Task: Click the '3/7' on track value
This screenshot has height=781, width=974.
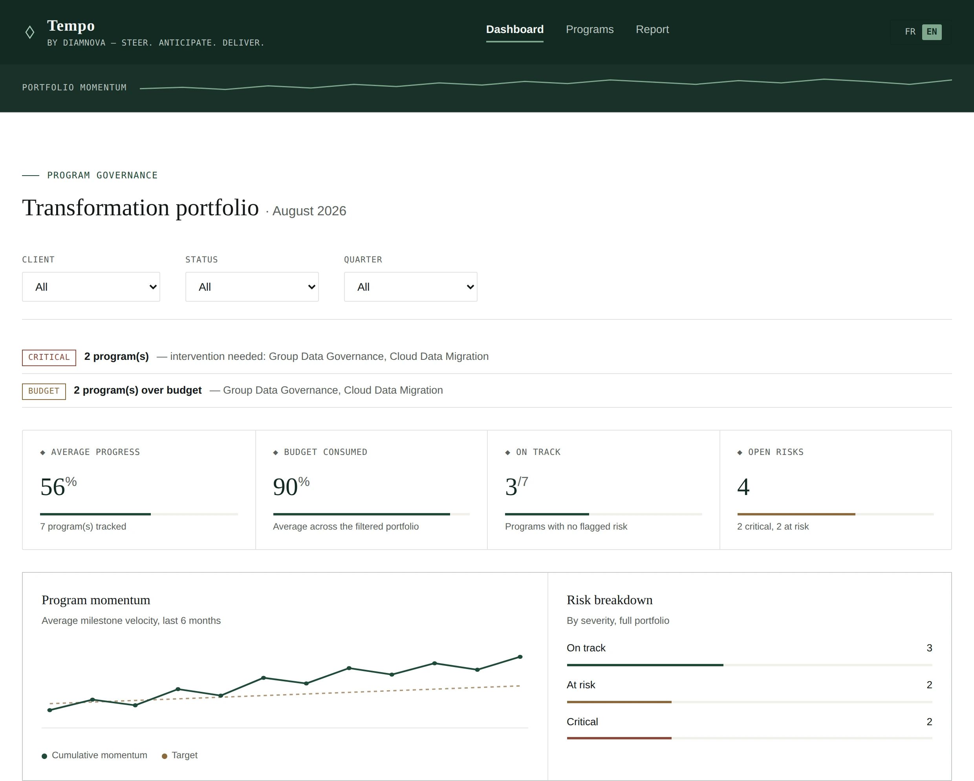Action: pyautogui.click(x=516, y=486)
